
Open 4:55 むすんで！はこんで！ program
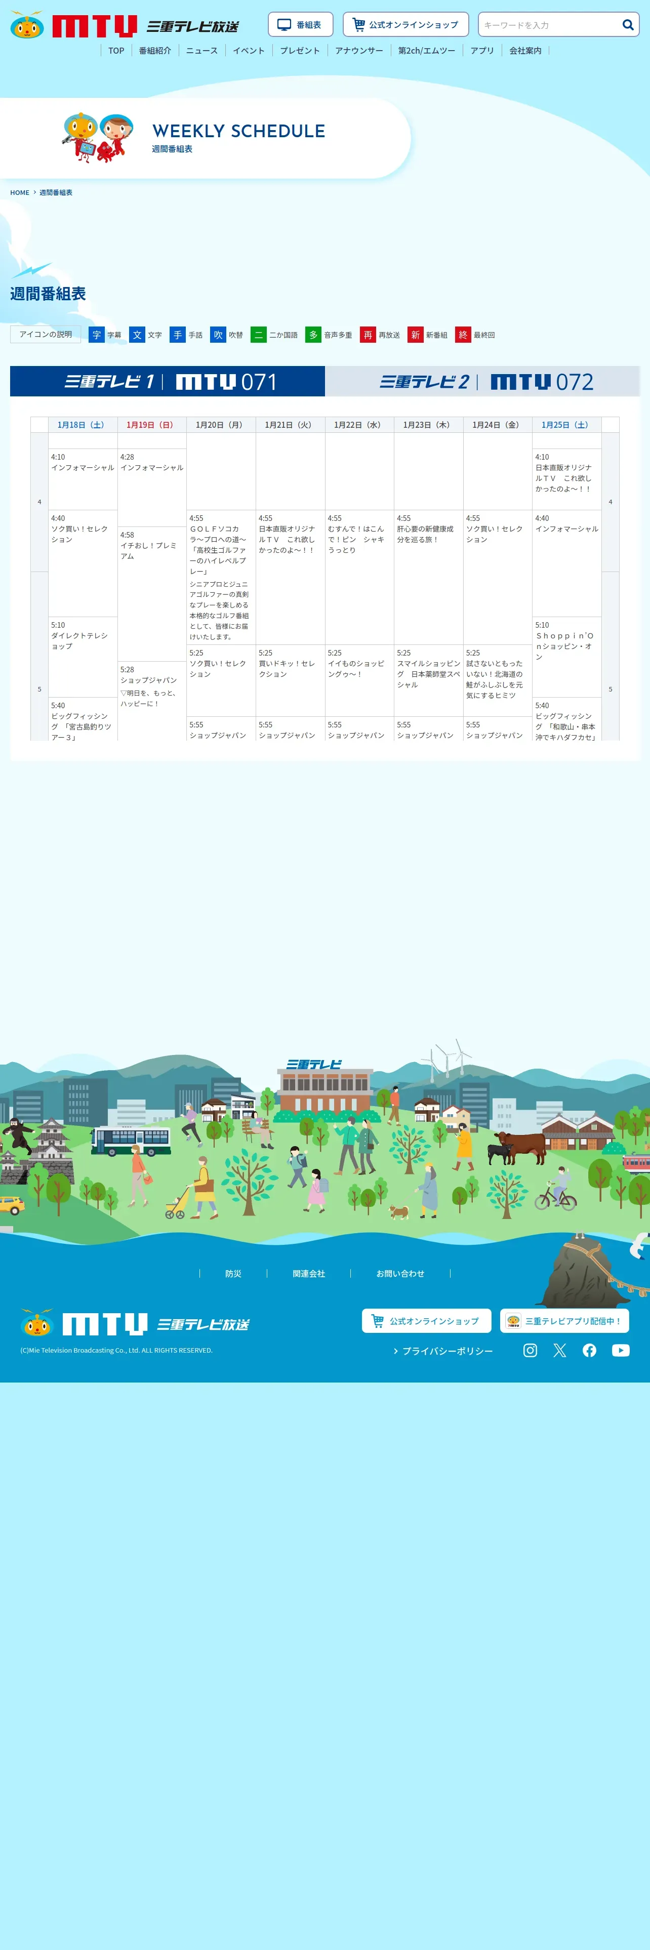pos(359,577)
